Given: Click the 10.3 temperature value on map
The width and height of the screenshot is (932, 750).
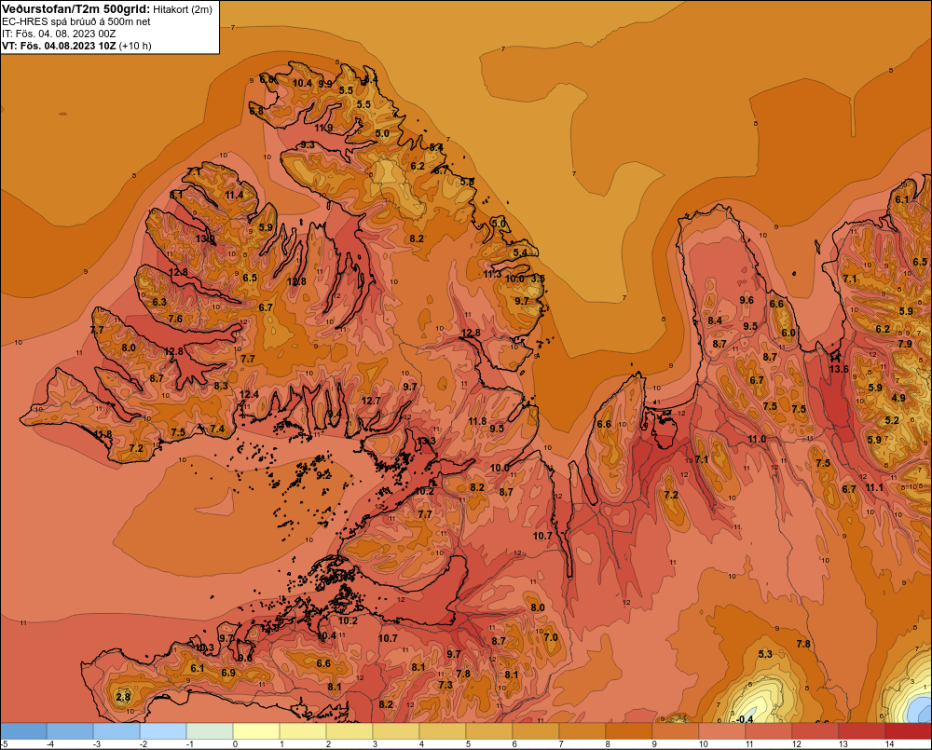Looking at the screenshot, I should [204, 648].
